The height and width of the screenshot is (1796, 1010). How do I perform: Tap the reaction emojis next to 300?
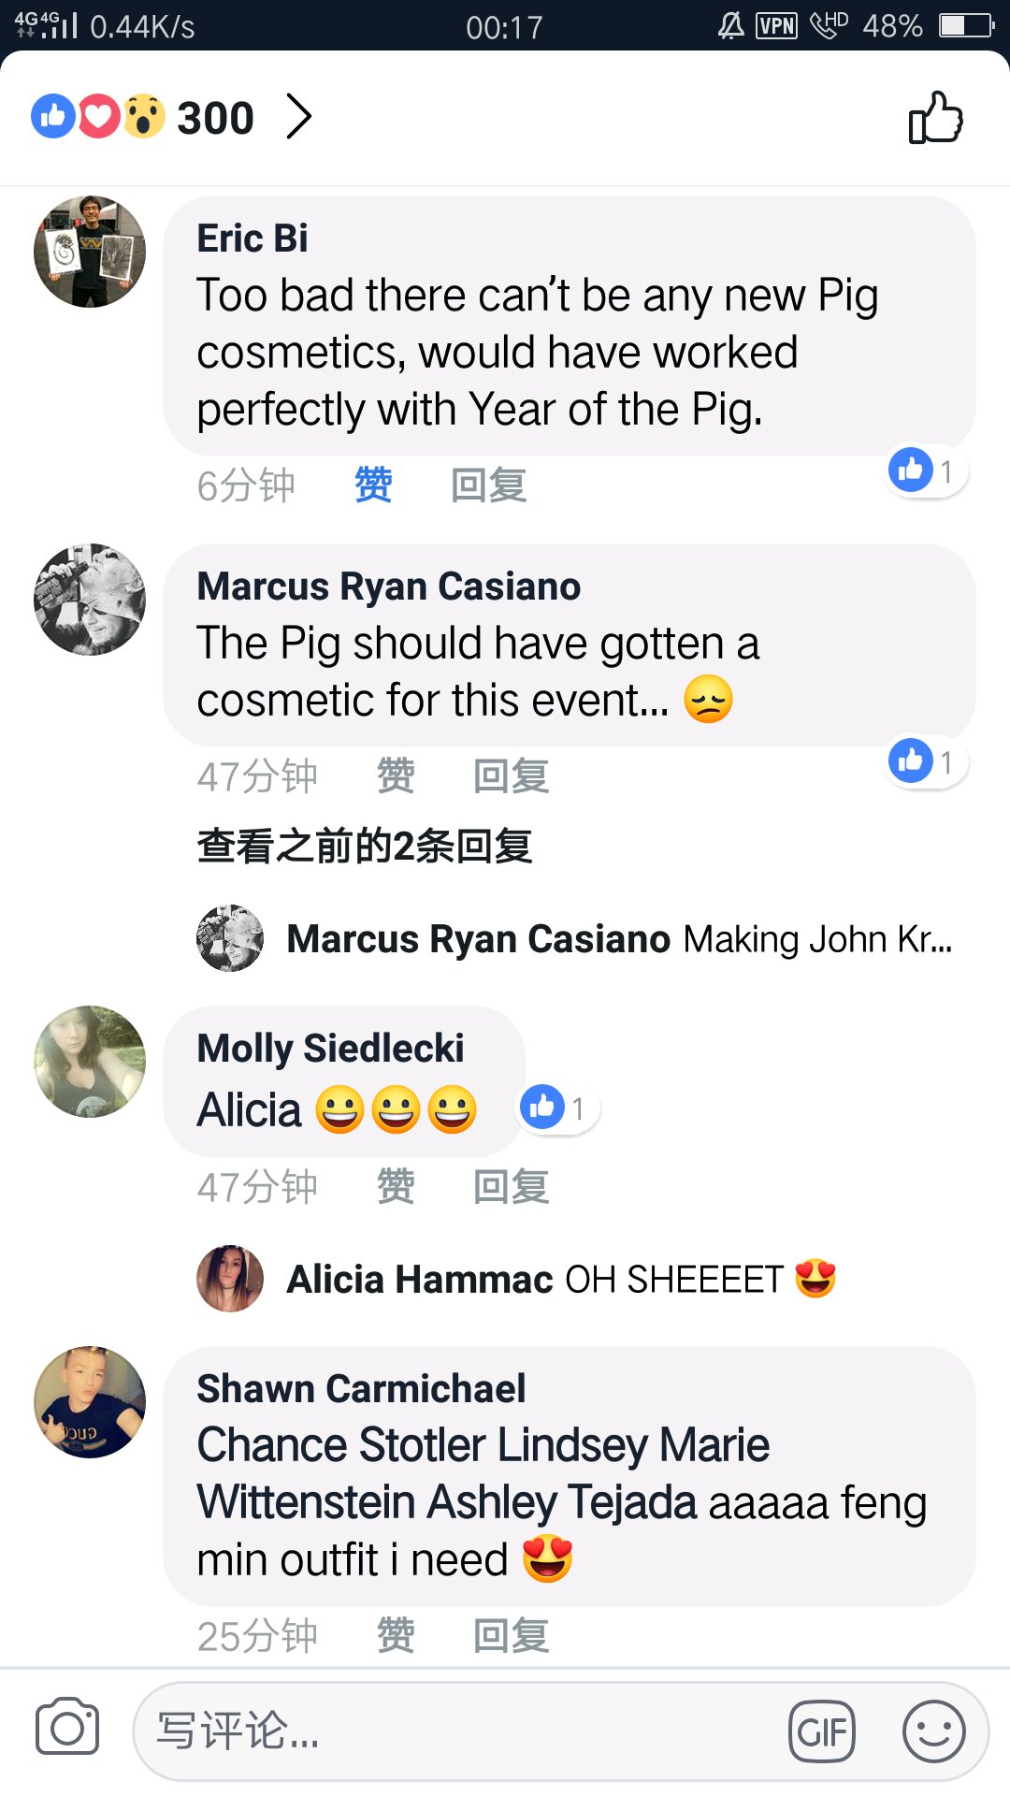pyautogui.click(x=98, y=117)
